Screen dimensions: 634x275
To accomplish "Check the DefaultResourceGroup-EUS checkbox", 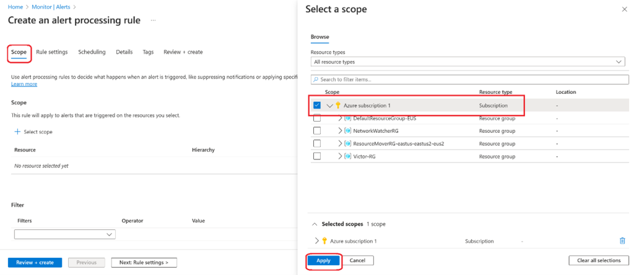I will coord(317,119).
